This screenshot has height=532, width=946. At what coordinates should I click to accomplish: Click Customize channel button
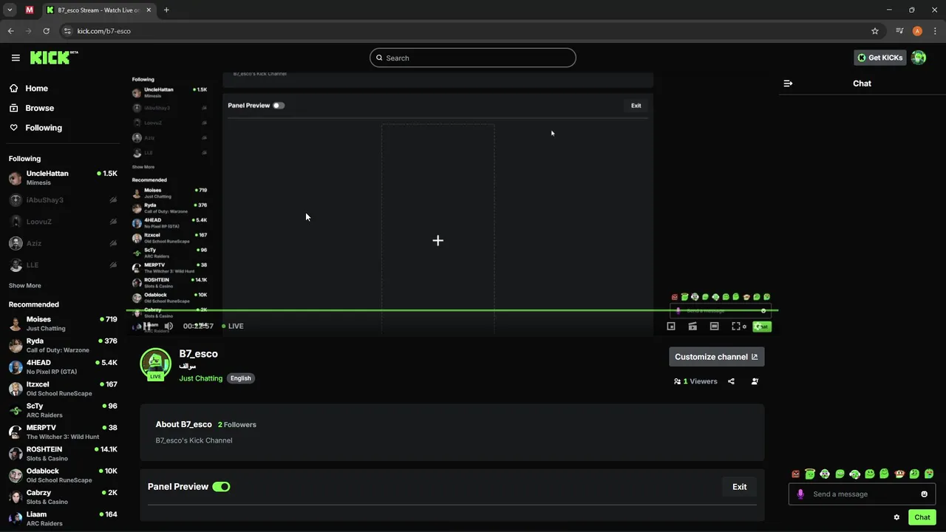(716, 357)
